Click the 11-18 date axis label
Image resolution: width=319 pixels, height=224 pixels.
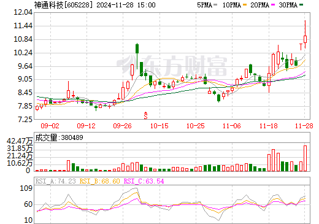click(x=269, y=126)
